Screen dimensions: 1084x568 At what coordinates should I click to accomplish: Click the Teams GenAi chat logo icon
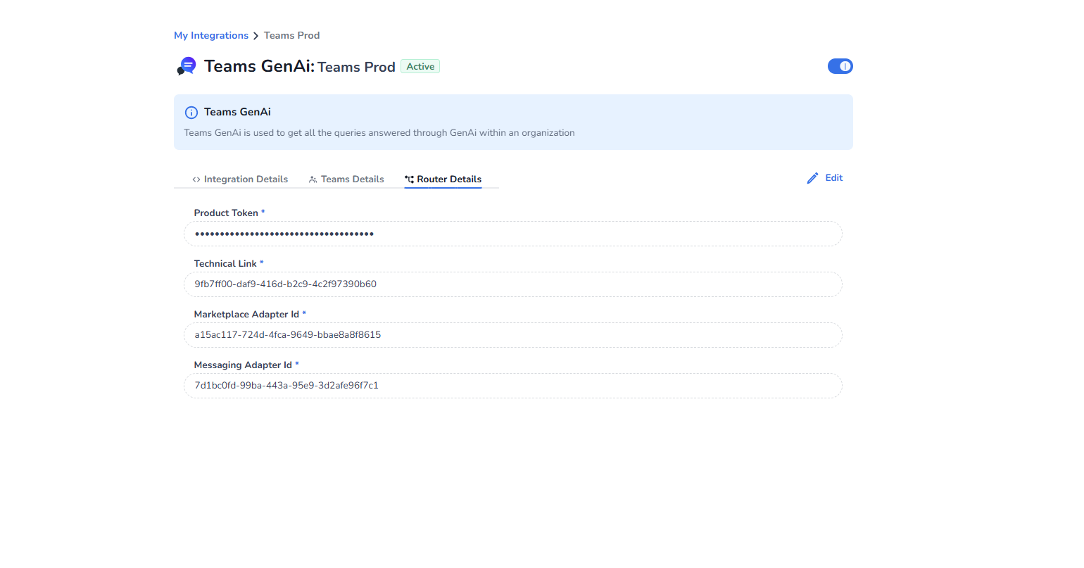tap(187, 66)
